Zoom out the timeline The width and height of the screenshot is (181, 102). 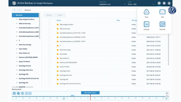pos(167,96)
